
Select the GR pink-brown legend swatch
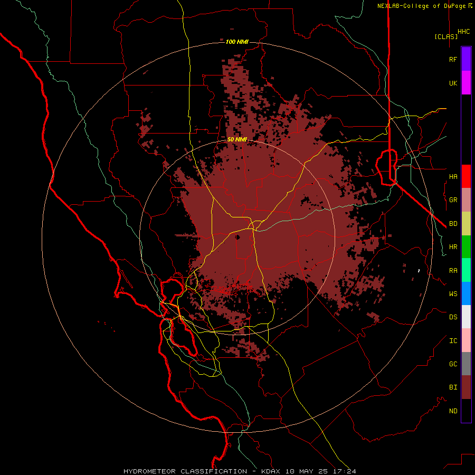466,200
